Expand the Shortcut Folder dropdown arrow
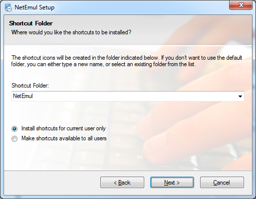256x199 pixels. pyautogui.click(x=240, y=97)
